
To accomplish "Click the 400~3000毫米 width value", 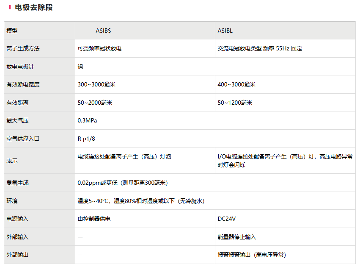I will pyautogui.click(x=236, y=85).
